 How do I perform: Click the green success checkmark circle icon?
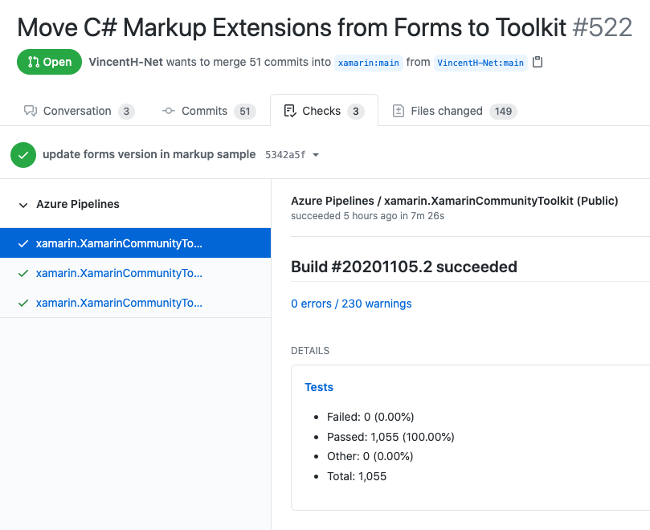(x=23, y=155)
